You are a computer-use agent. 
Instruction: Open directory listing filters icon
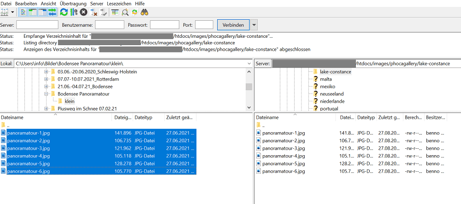pyautogui.click(x=115, y=12)
